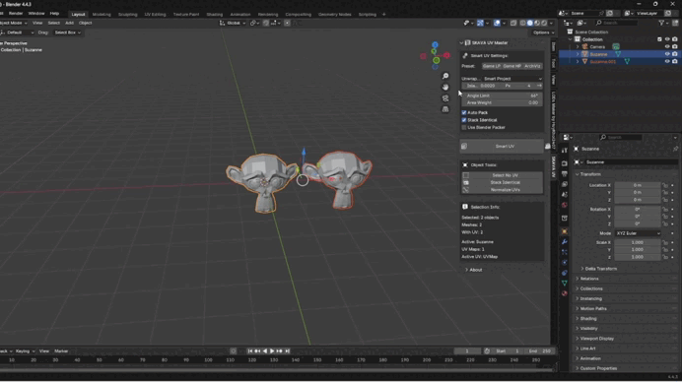Disable the Stack Identical checkbox
Screen dimensions: 682x382
click(x=464, y=120)
